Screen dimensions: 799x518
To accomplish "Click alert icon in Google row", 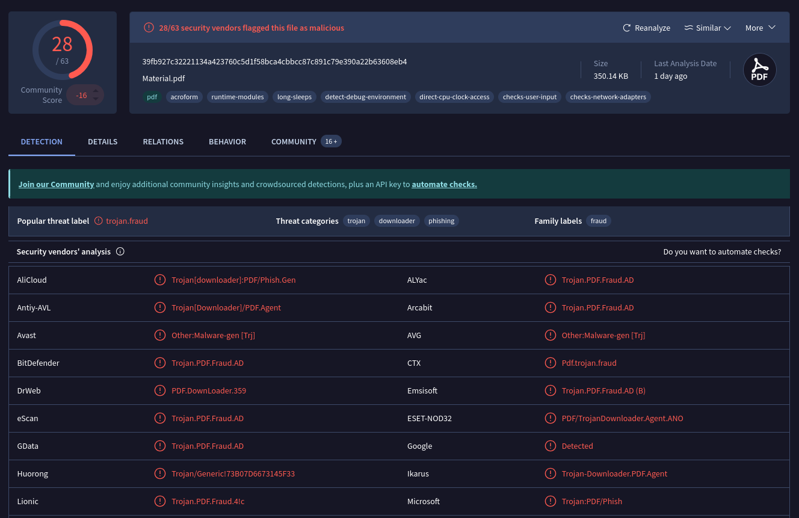I will pyautogui.click(x=551, y=446).
